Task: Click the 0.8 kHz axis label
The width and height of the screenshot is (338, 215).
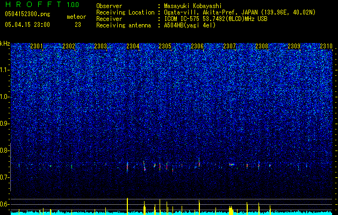Action: pyautogui.click(x=5, y=150)
